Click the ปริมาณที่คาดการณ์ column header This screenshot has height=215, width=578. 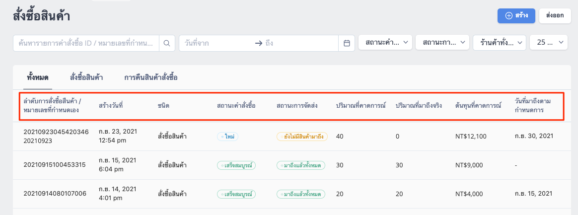(361, 106)
